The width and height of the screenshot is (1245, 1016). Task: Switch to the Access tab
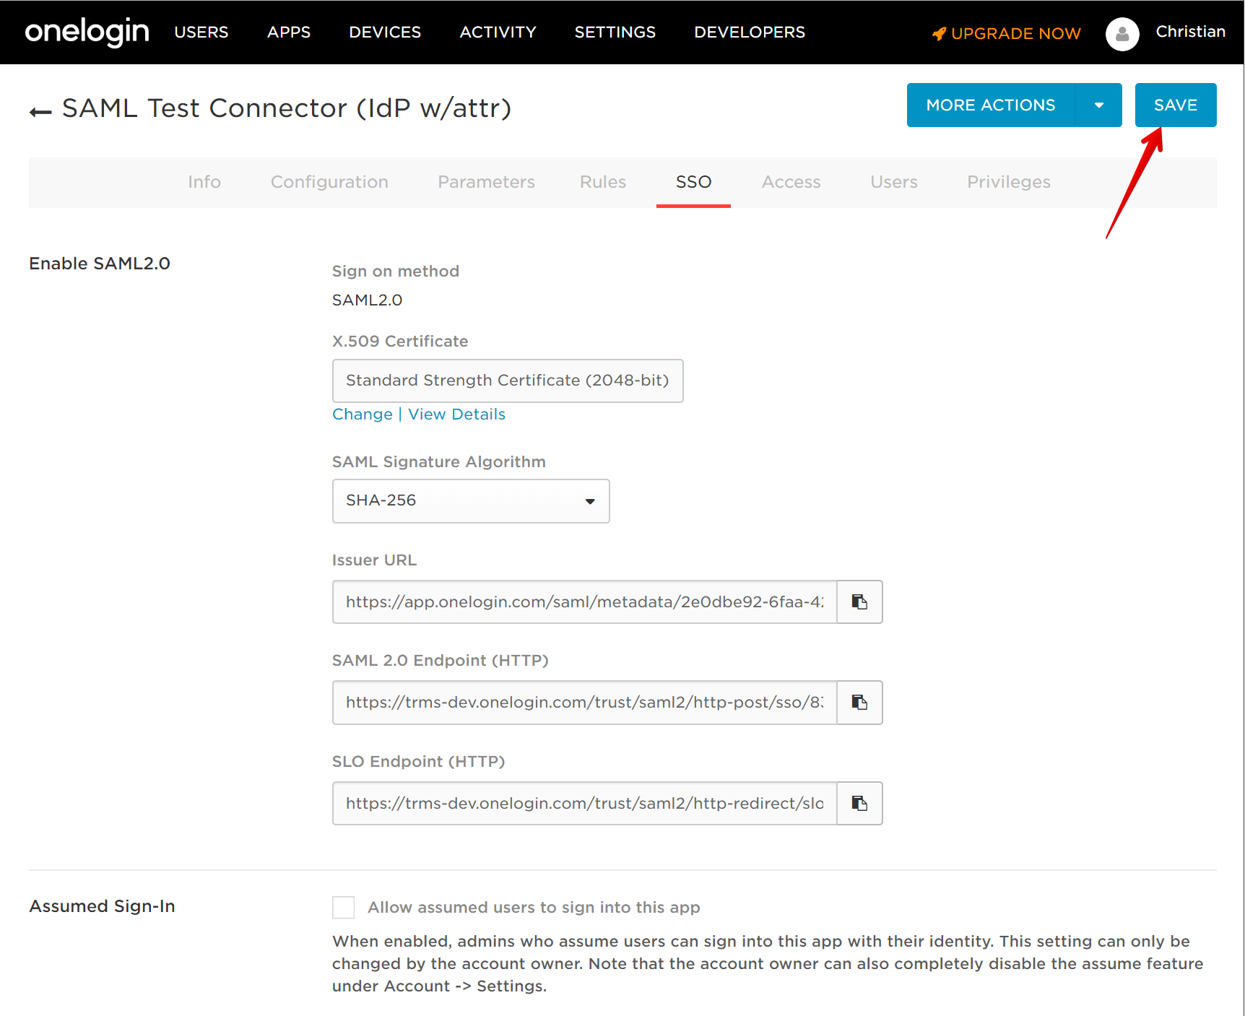coord(791,182)
